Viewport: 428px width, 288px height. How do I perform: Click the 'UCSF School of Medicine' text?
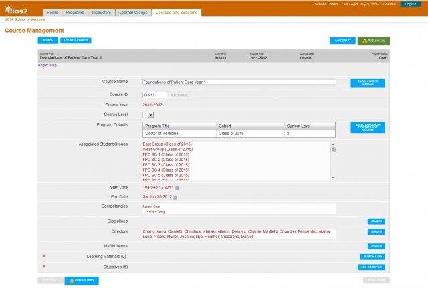click(25, 19)
